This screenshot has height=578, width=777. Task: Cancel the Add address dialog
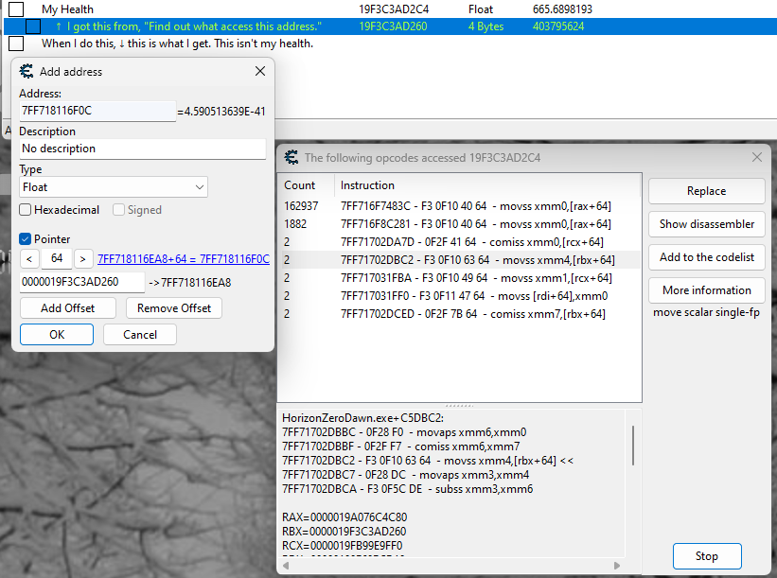(140, 334)
